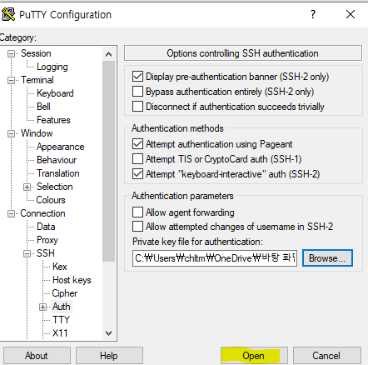Click Browse to choose private key
This screenshot has width=368, height=365.
click(x=327, y=258)
